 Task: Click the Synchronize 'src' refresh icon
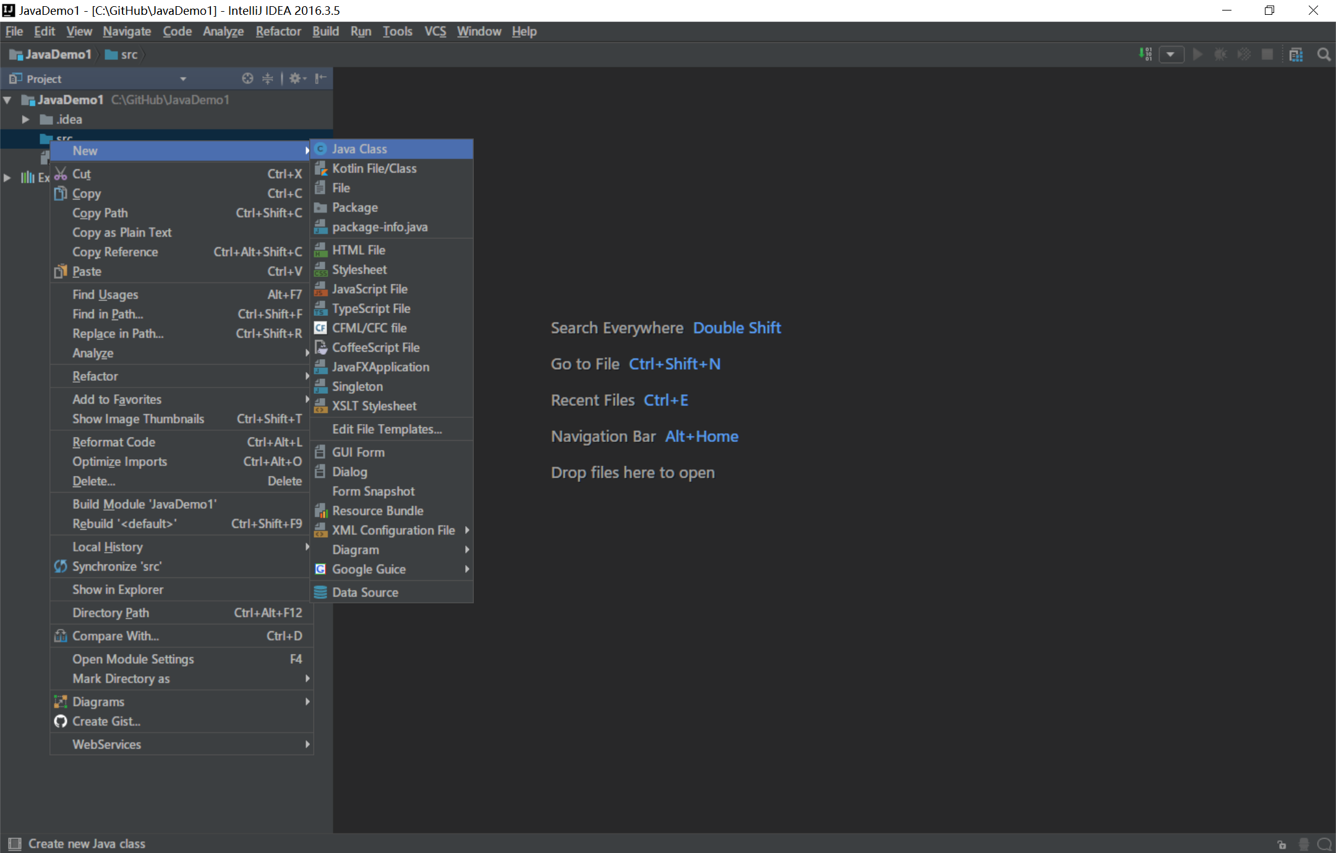click(61, 566)
